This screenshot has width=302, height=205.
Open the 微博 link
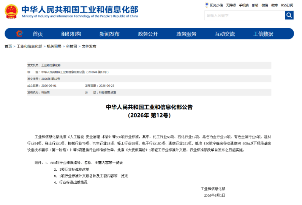coord(274,5)
